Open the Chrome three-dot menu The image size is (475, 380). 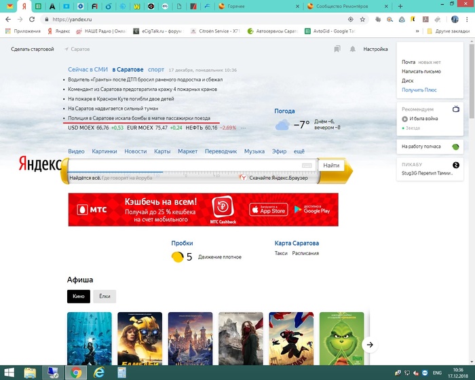467,20
